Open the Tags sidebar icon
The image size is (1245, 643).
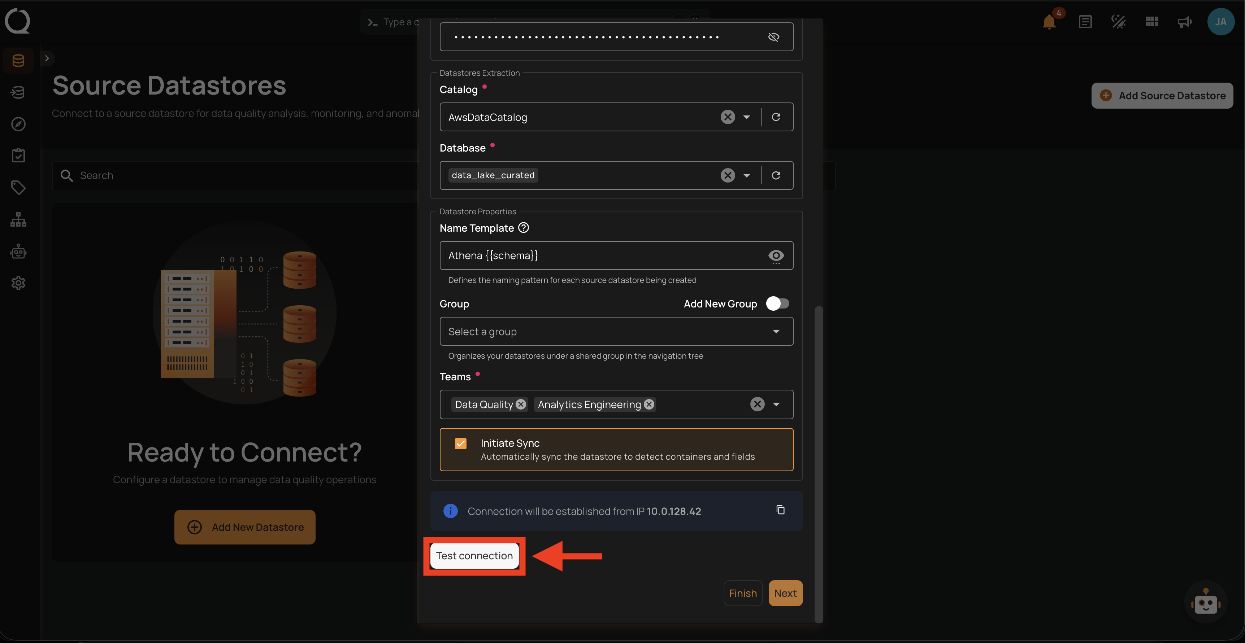(x=18, y=187)
